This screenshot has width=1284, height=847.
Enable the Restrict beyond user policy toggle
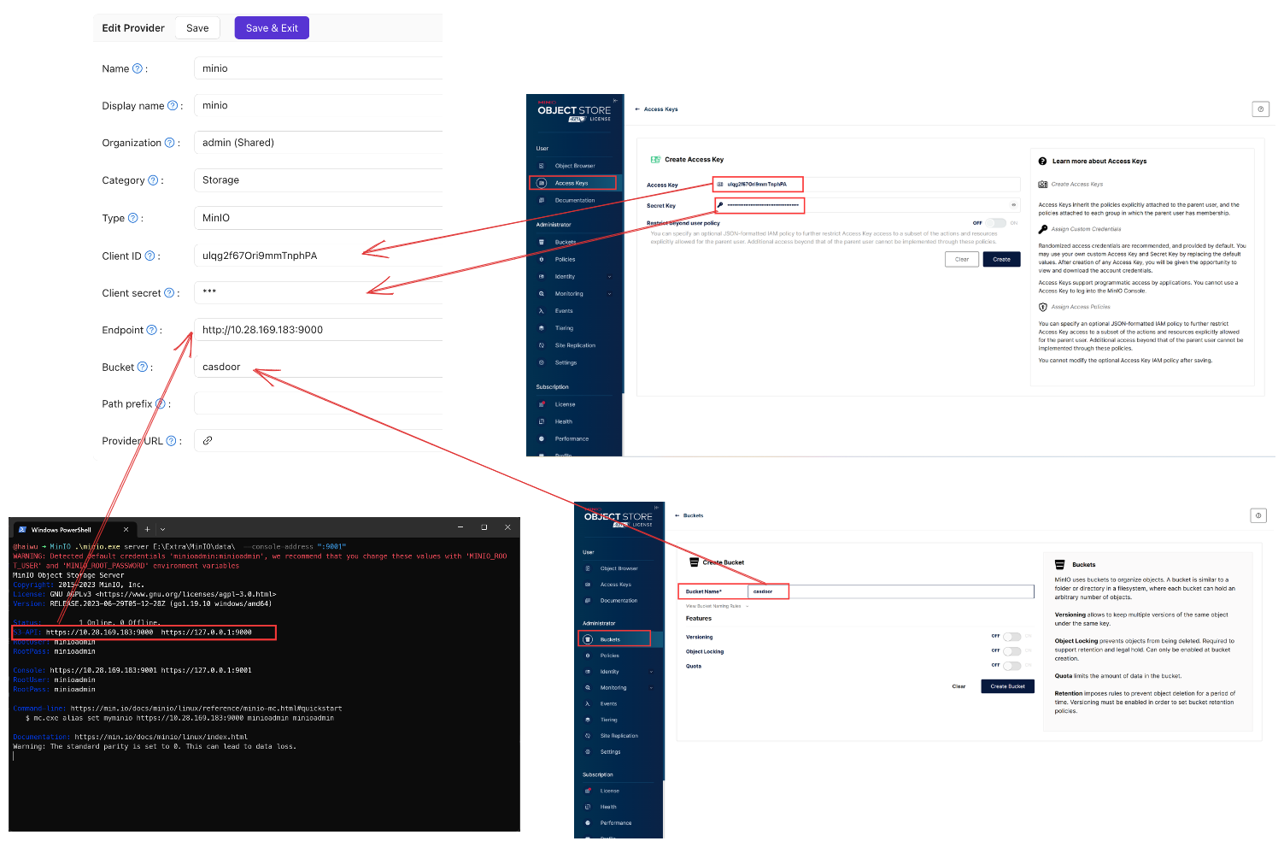pyautogui.click(x=997, y=222)
